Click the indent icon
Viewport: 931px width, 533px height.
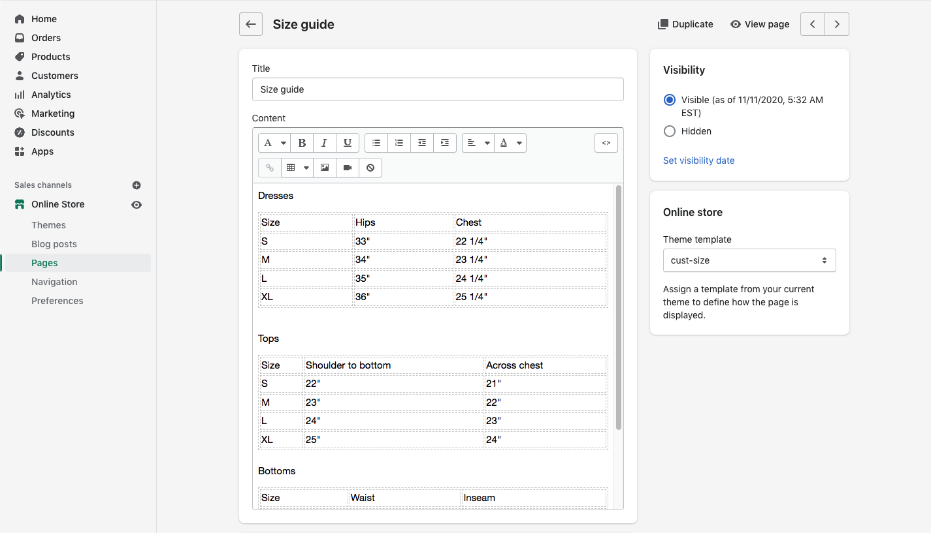445,143
